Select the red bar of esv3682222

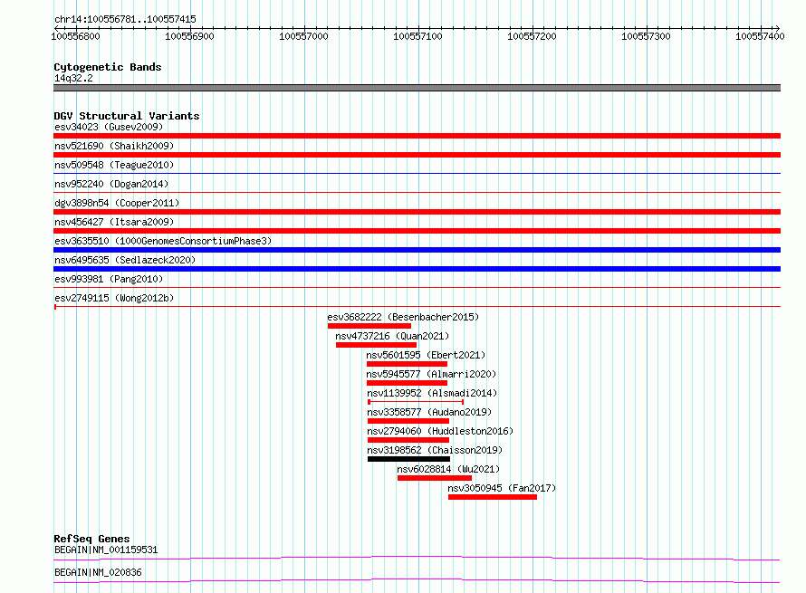[x=369, y=326]
